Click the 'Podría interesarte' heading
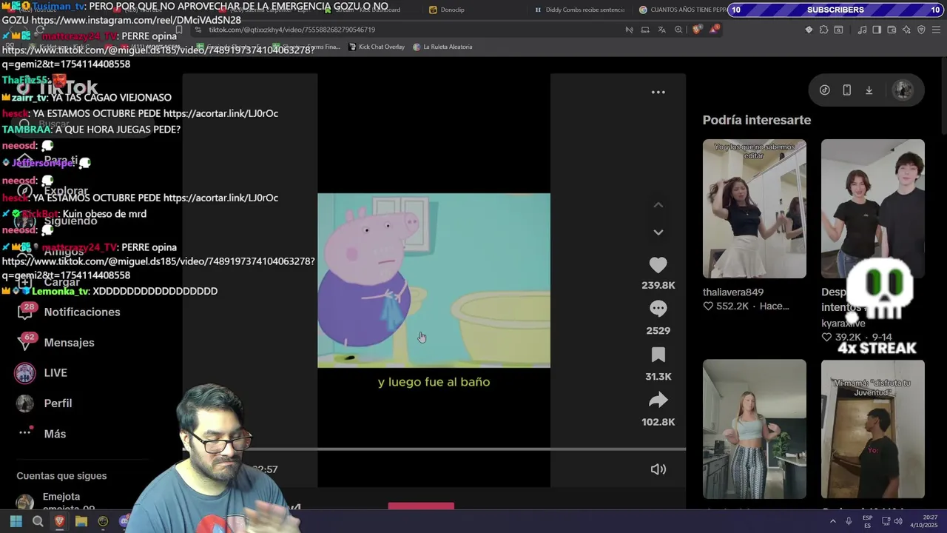 click(756, 120)
